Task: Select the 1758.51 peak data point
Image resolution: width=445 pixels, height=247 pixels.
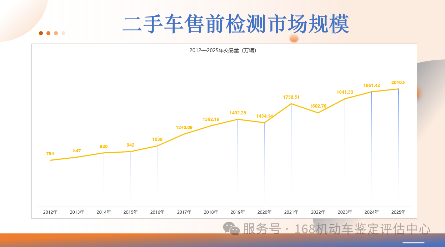Action: coord(291,103)
